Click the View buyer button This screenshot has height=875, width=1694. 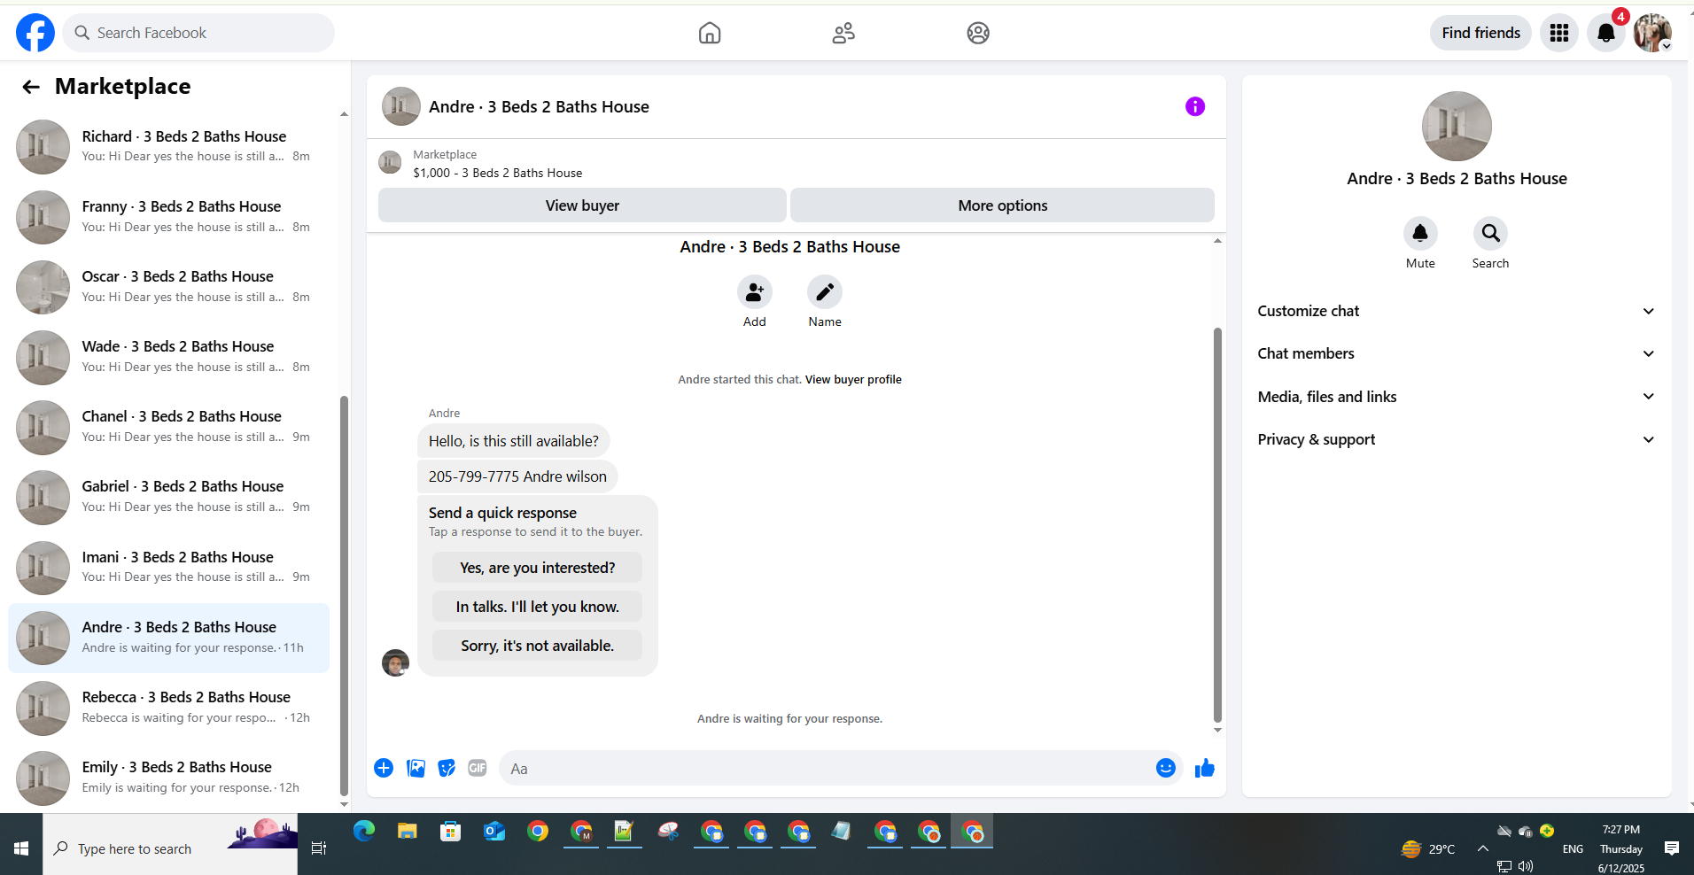[x=582, y=205]
